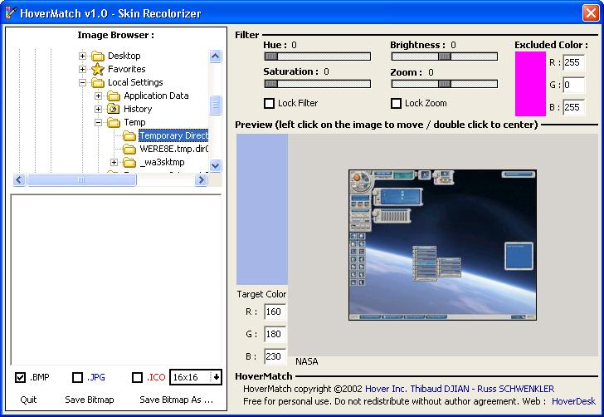Click the HoverMatch title bar app icon

click(11, 12)
